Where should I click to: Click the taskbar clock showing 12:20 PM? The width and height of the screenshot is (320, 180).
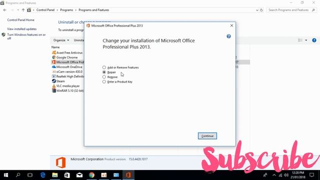298,175
